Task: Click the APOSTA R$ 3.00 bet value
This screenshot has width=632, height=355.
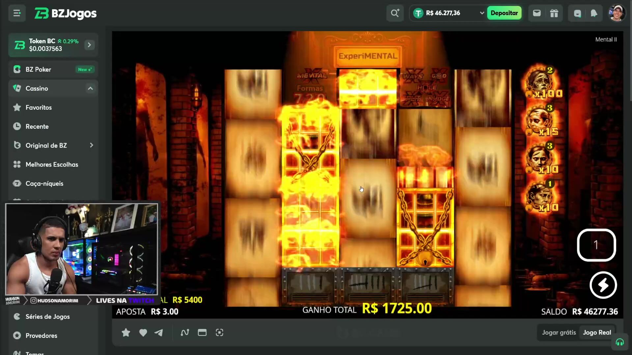Action: [x=164, y=312]
